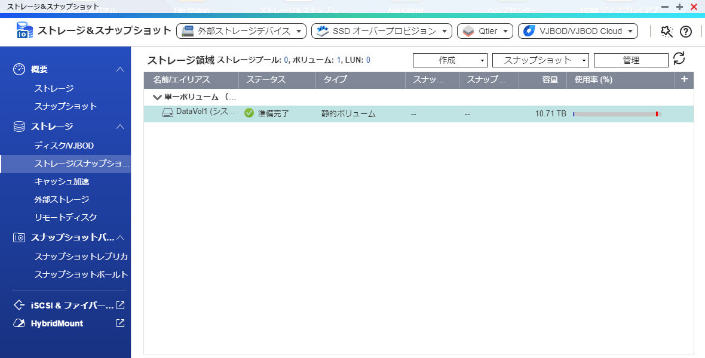This screenshot has height=358, width=705.
Task: Sort by ステータス column header
Action: 277,79
